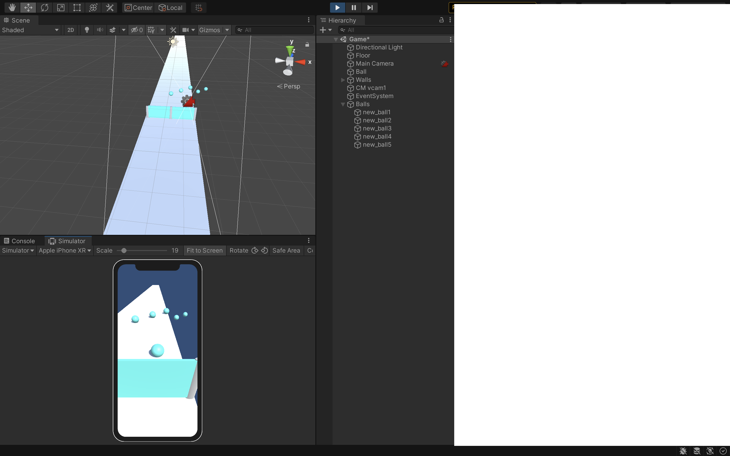Toggle pivot mode Center button
This screenshot has width=730, height=456.
[x=138, y=8]
